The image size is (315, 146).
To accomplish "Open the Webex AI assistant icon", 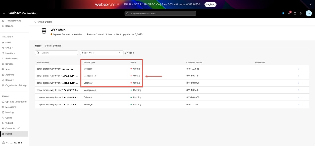I will tap(283, 14).
